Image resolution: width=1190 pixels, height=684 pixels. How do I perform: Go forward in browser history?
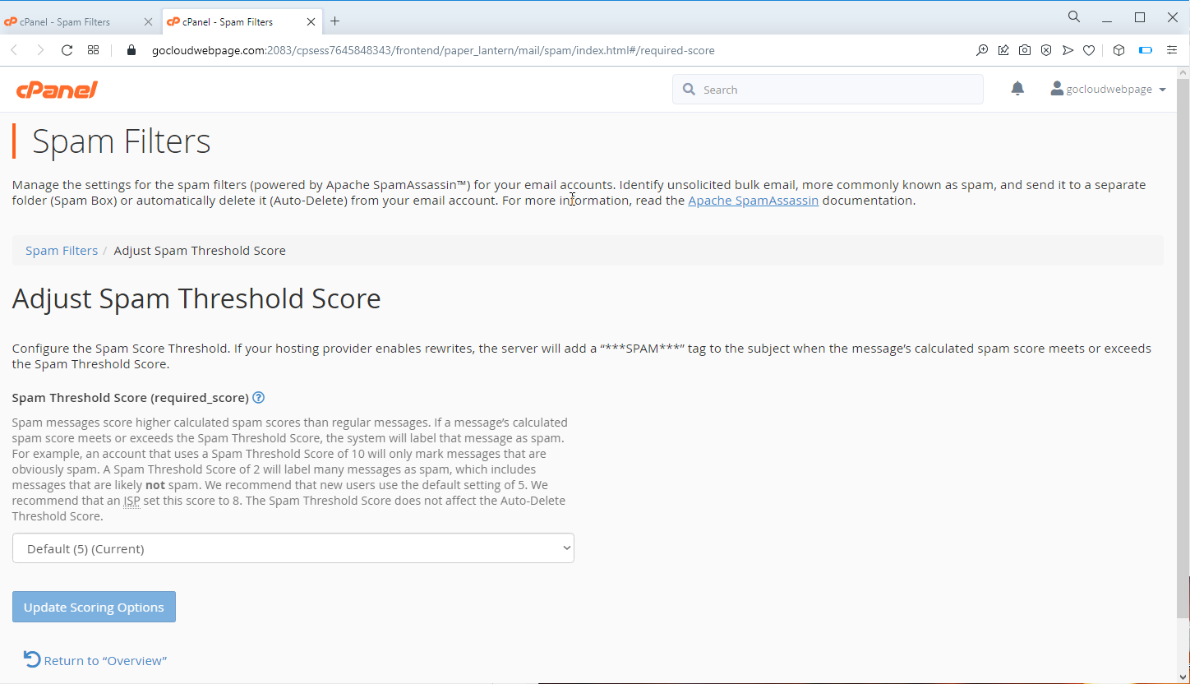(40, 50)
